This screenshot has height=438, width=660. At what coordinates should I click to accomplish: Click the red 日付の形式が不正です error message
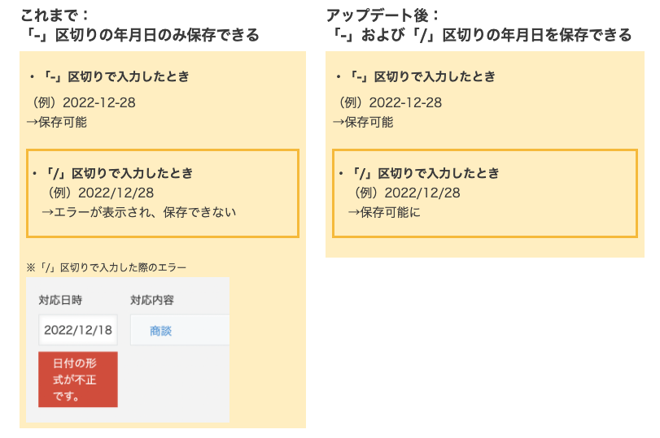pyautogui.click(x=78, y=379)
